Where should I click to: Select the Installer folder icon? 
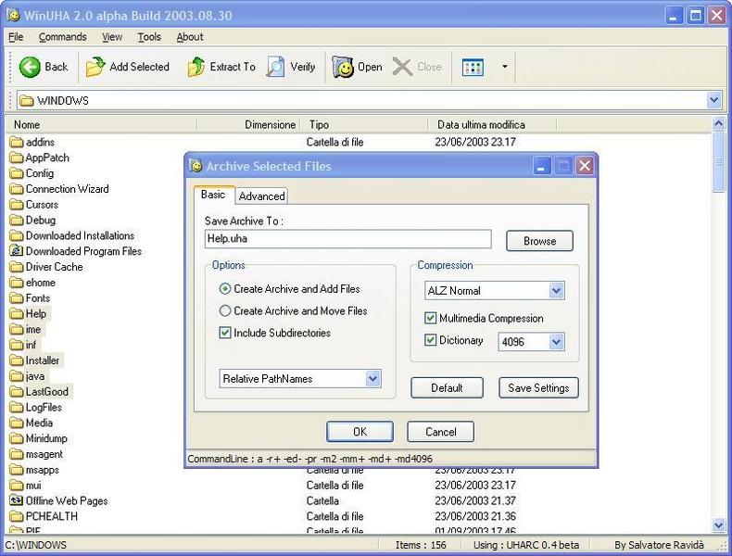click(x=17, y=360)
